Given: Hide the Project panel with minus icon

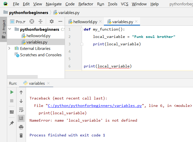Looking at the screenshot, I should coord(60,22).
